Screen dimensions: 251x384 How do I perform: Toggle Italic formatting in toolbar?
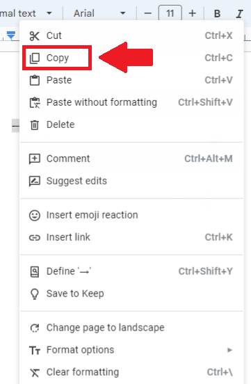tap(239, 14)
